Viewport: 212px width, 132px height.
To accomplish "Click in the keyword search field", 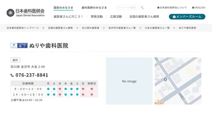I will pyautogui.click(x=127, y=8).
